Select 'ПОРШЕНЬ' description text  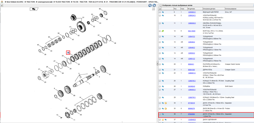(x=207, y=86)
